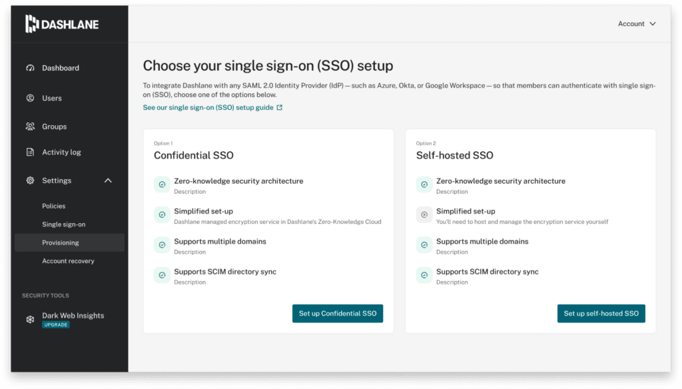This screenshot has width=682, height=389.
Task: Click the Activity log document icon
Action: [30, 153]
